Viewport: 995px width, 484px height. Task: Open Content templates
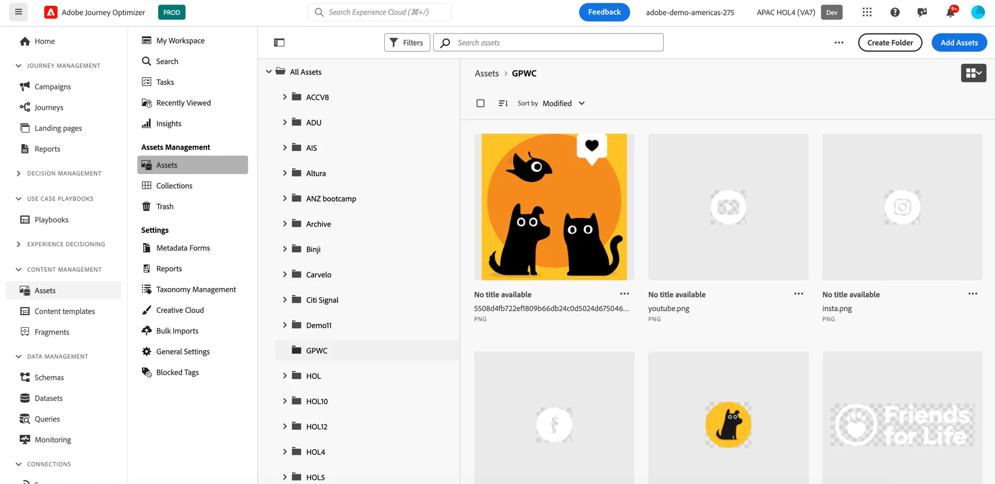[x=65, y=311]
